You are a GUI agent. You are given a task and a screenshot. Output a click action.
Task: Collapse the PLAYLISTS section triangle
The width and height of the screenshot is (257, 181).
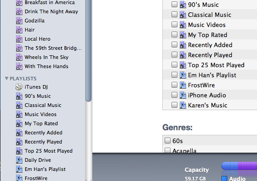coord(6,79)
